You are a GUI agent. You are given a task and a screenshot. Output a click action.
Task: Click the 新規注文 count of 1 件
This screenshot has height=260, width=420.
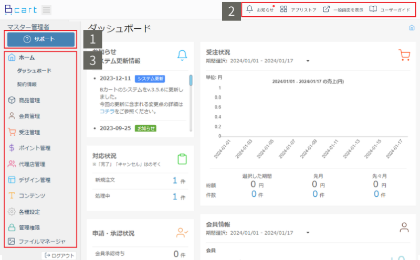(x=175, y=181)
